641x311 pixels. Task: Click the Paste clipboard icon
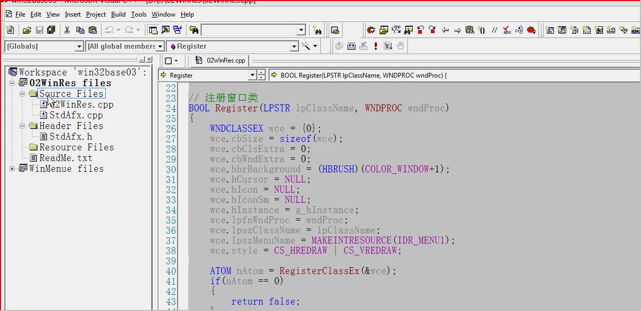coord(93,30)
